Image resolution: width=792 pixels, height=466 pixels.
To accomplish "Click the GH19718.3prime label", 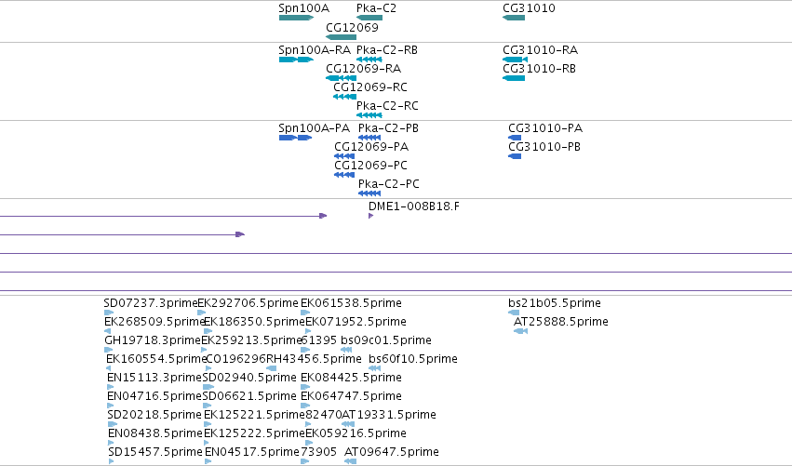I will point(153,340).
